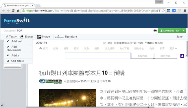The width and height of the screenshot is (188, 108).
Task: Click the pencil icon beside Add text
Action: point(8,41)
